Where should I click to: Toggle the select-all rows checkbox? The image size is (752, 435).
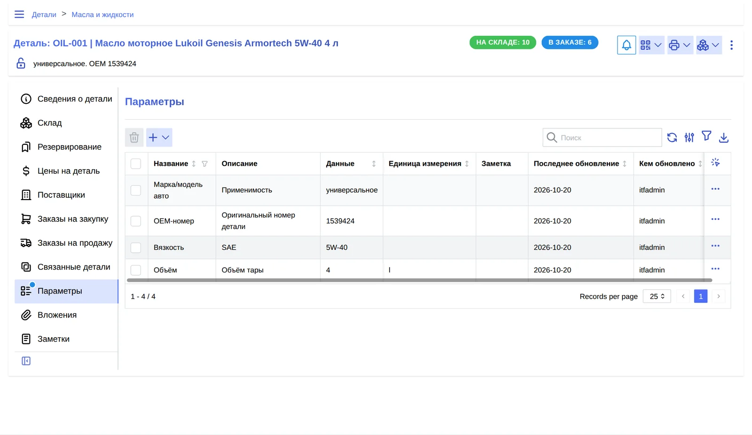[136, 163]
